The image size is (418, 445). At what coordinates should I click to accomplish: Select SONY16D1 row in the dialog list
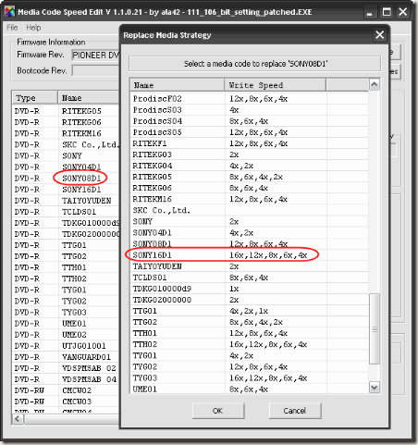point(249,255)
